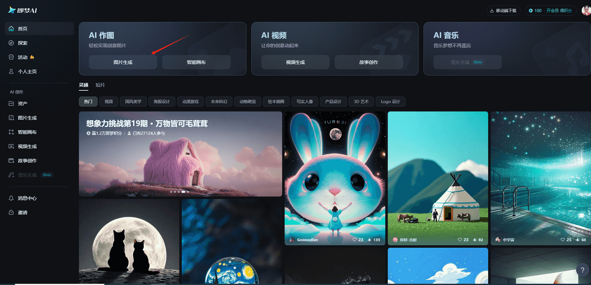The width and height of the screenshot is (591, 285).
Task: Click 故事创作 button in AI 视频 card
Action: click(369, 62)
